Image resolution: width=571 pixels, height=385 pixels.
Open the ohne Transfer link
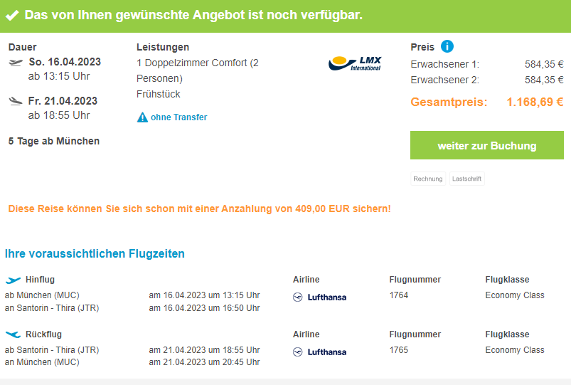click(178, 117)
